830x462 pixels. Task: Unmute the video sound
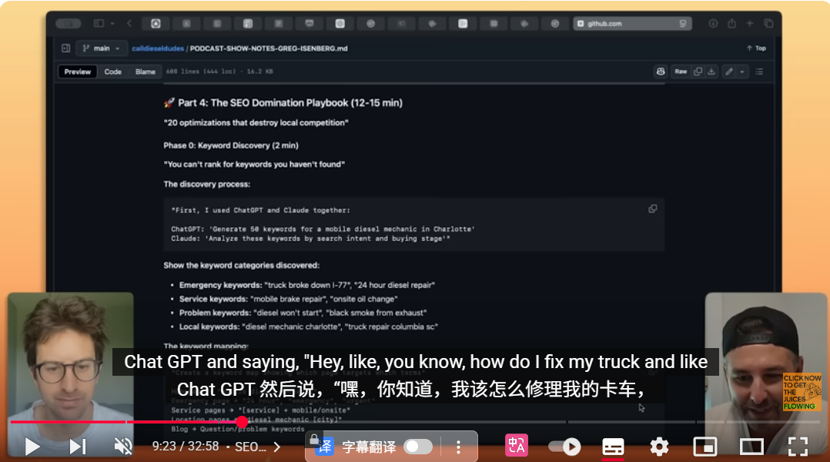tap(123, 447)
